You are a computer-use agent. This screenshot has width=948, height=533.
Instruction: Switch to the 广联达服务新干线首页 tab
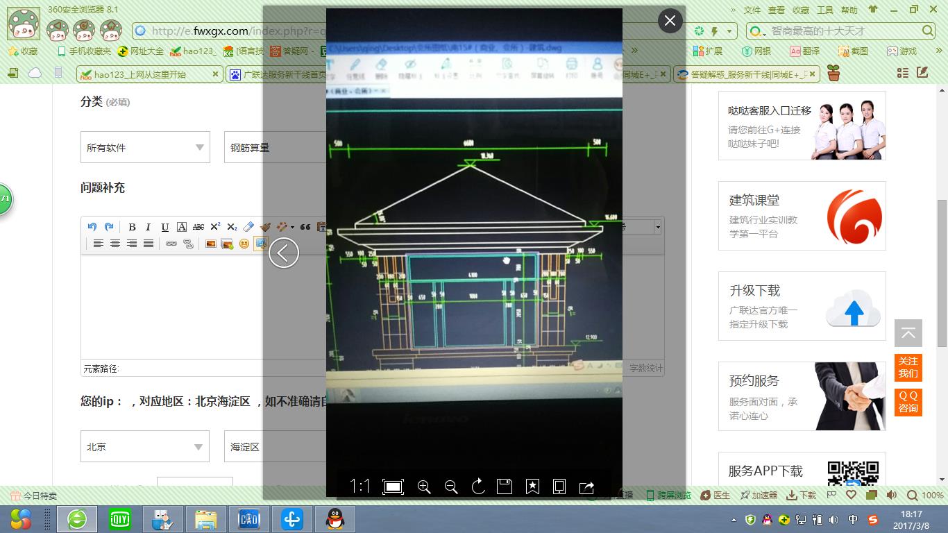[x=278, y=74]
